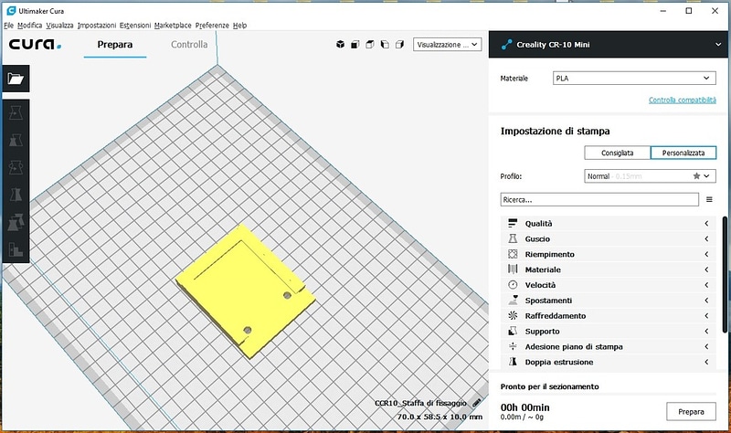Viewport: 731px width, 433px height.
Task: Open the File menu
Action: 8,26
